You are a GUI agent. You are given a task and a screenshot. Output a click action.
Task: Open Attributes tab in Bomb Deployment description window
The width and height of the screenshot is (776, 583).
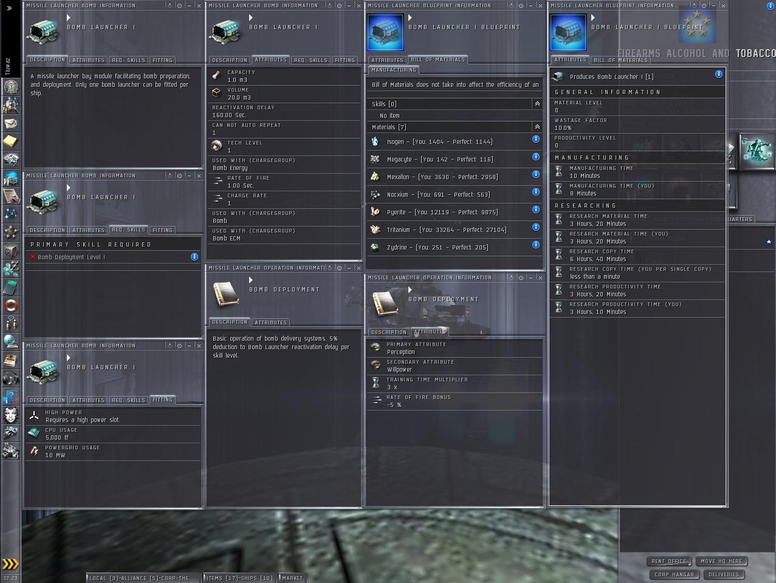270,322
